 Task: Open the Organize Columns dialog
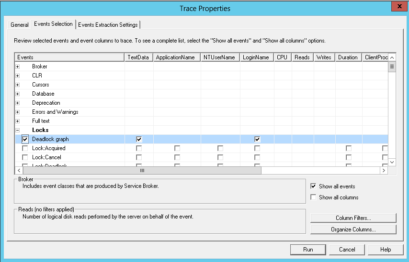coord(353,229)
